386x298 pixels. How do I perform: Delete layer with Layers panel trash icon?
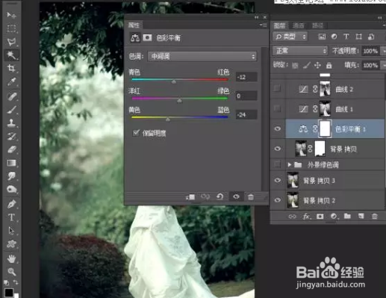click(375, 216)
